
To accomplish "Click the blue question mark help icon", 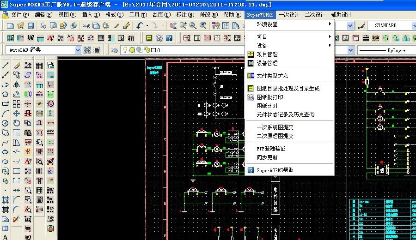I will 169,38.
